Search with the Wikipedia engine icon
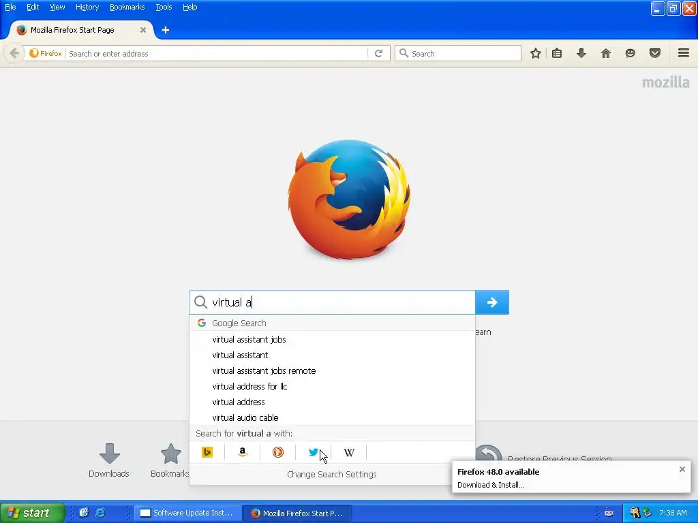 click(349, 452)
